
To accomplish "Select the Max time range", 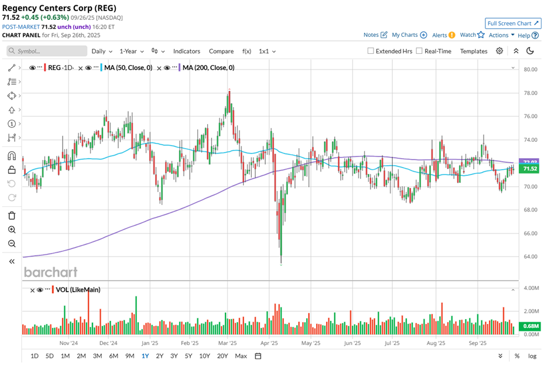I will (x=241, y=356).
